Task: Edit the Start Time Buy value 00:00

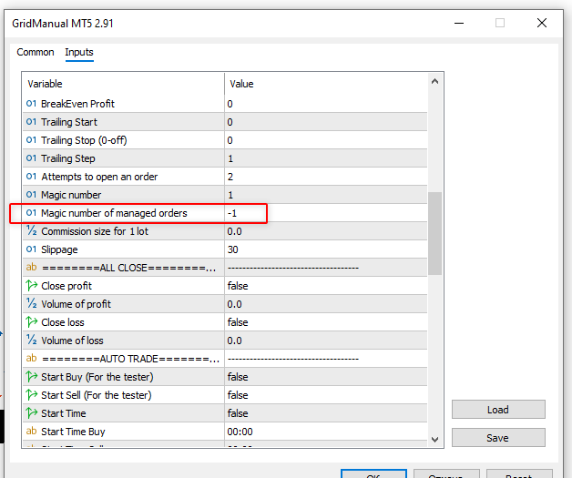Action: click(326, 432)
